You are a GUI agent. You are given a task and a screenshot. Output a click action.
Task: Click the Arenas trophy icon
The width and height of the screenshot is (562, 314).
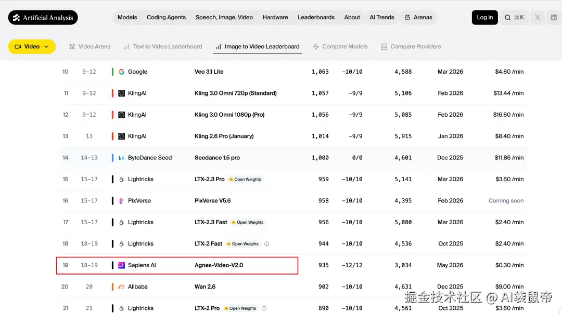[407, 18]
